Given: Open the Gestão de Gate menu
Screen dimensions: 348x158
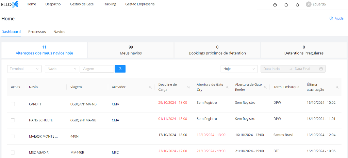Looking at the screenshot, I should click(x=82, y=4).
